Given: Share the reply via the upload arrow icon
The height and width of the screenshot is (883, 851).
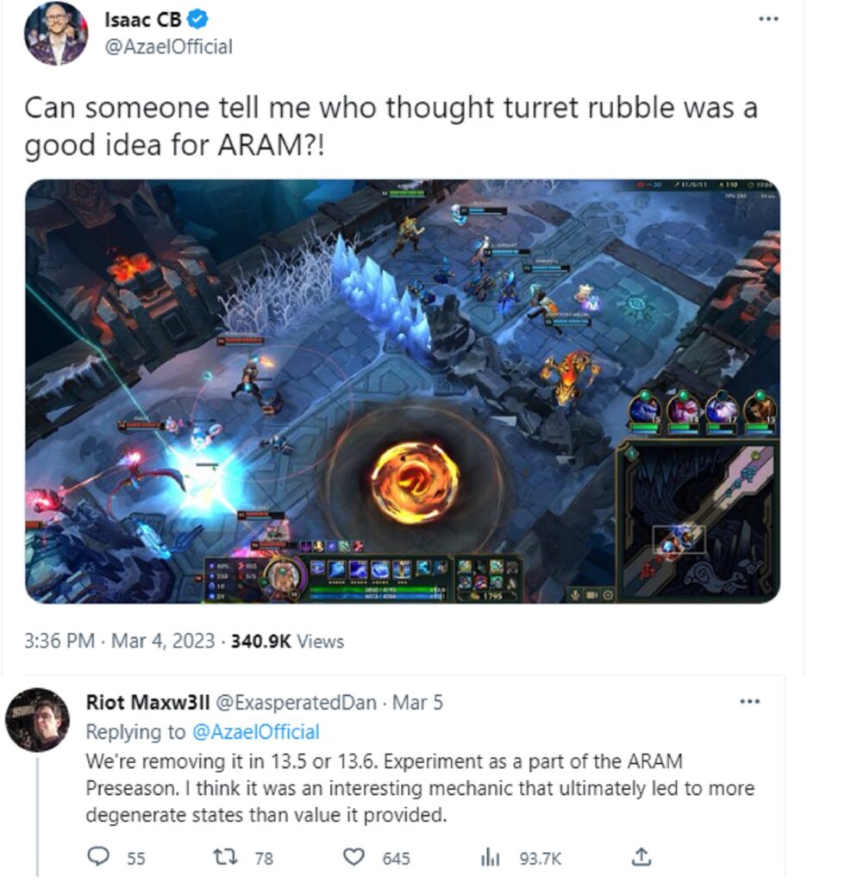Looking at the screenshot, I should coord(641,856).
